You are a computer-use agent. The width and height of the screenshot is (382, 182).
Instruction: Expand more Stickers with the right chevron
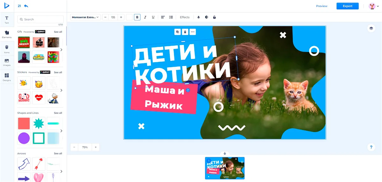coord(61,90)
